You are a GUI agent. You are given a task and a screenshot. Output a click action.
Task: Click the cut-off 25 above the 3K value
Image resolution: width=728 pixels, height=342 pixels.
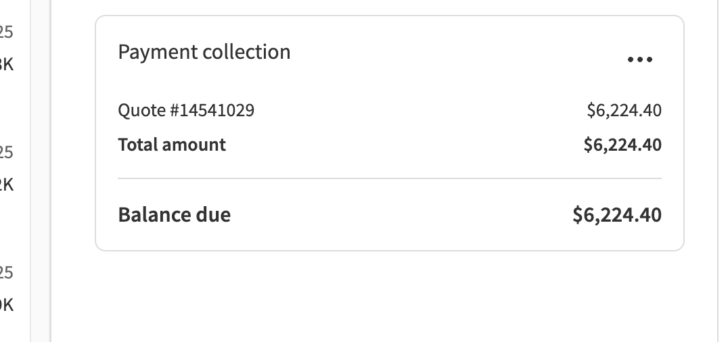pyautogui.click(x=7, y=31)
